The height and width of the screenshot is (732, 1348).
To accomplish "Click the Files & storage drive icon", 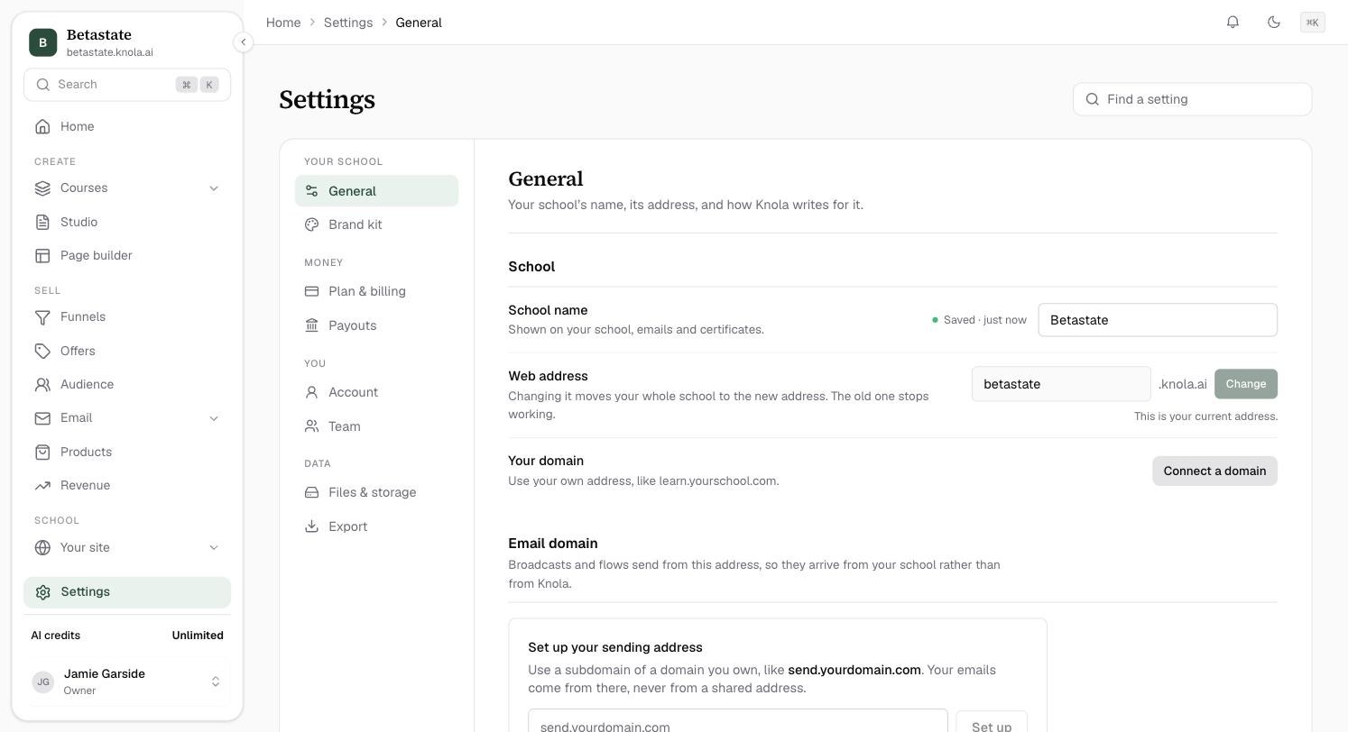I will pos(311,492).
